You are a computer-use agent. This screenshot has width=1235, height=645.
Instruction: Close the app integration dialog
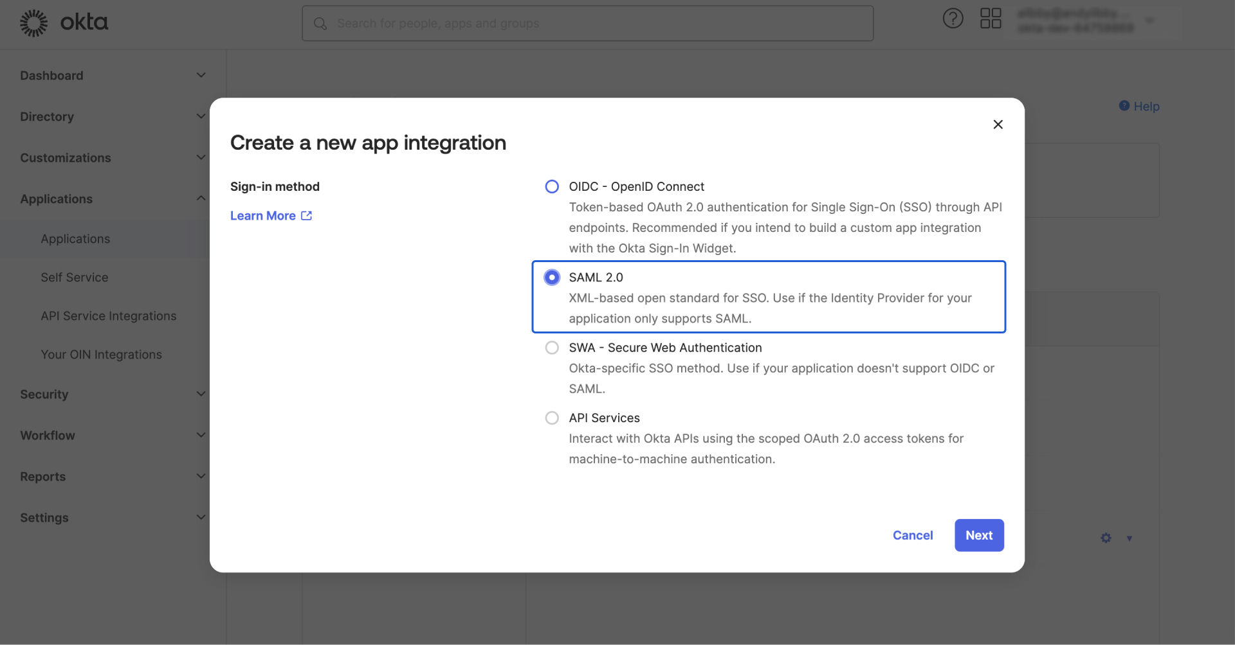tap(998, 124)
